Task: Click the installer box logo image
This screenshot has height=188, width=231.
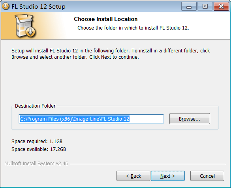Action: [x=25, y=26]
